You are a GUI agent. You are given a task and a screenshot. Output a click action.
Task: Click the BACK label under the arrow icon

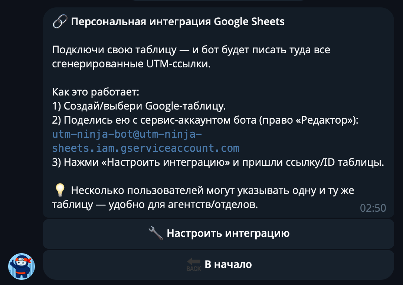[x=193, y=268]
